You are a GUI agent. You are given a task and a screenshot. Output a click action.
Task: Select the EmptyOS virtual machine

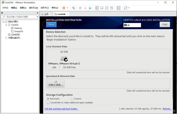[19, 31]
